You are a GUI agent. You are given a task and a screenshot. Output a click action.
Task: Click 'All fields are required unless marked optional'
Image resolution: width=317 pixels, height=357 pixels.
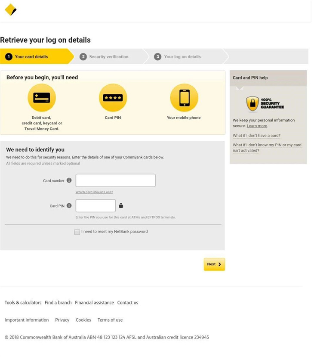click(x=43, y=164)
